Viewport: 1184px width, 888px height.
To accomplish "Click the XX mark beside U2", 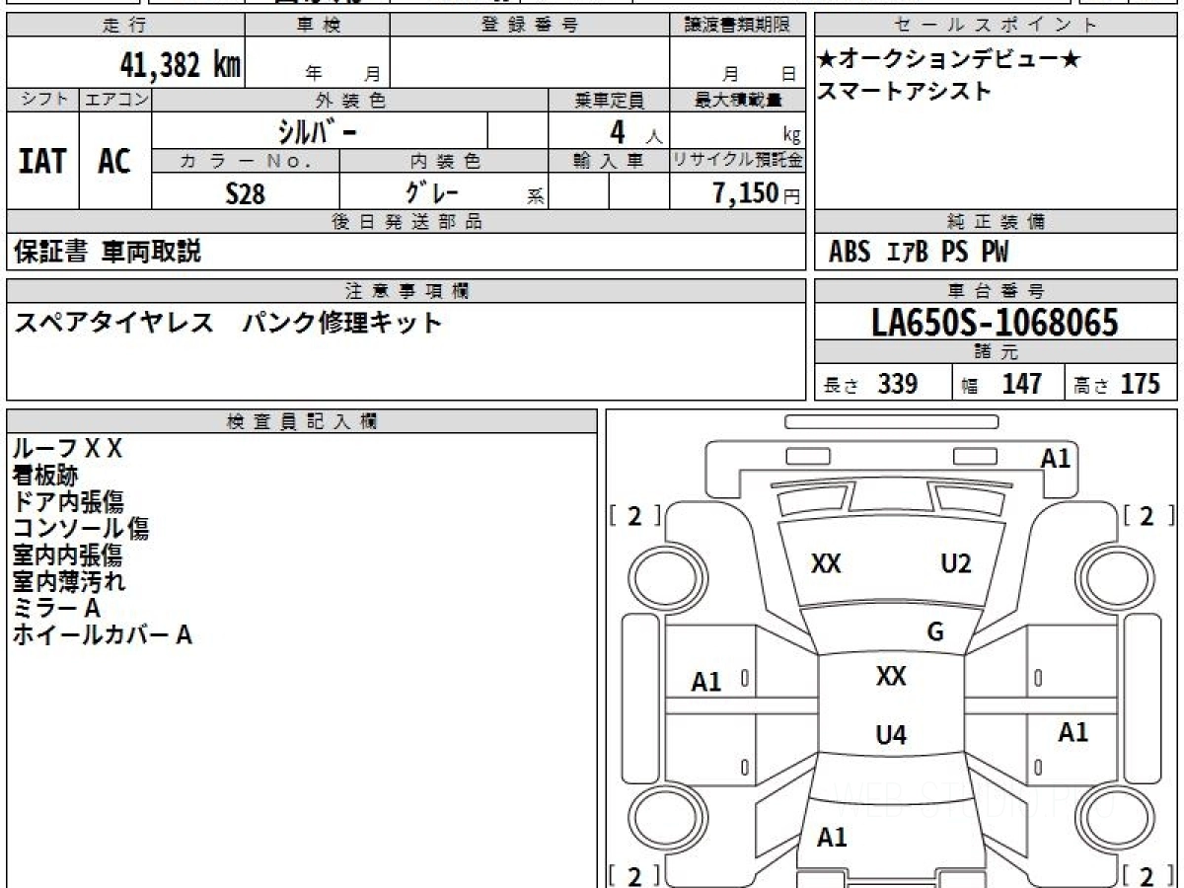I will [826, 563].
